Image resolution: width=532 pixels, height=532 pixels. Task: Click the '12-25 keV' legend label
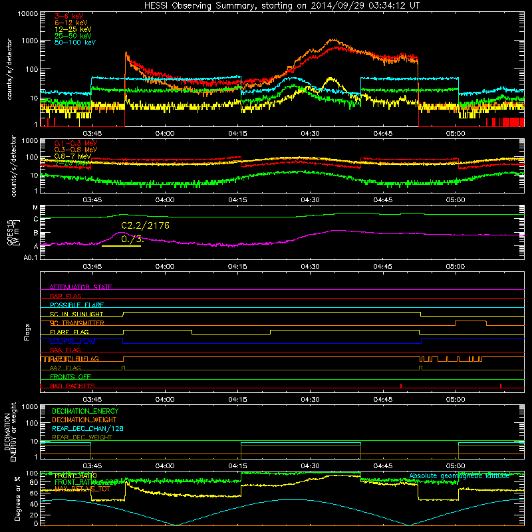(x=73, y=29)
